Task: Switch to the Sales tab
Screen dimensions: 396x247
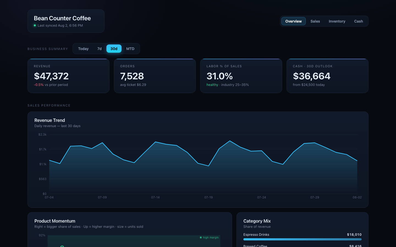Action: tap(315, 21)
